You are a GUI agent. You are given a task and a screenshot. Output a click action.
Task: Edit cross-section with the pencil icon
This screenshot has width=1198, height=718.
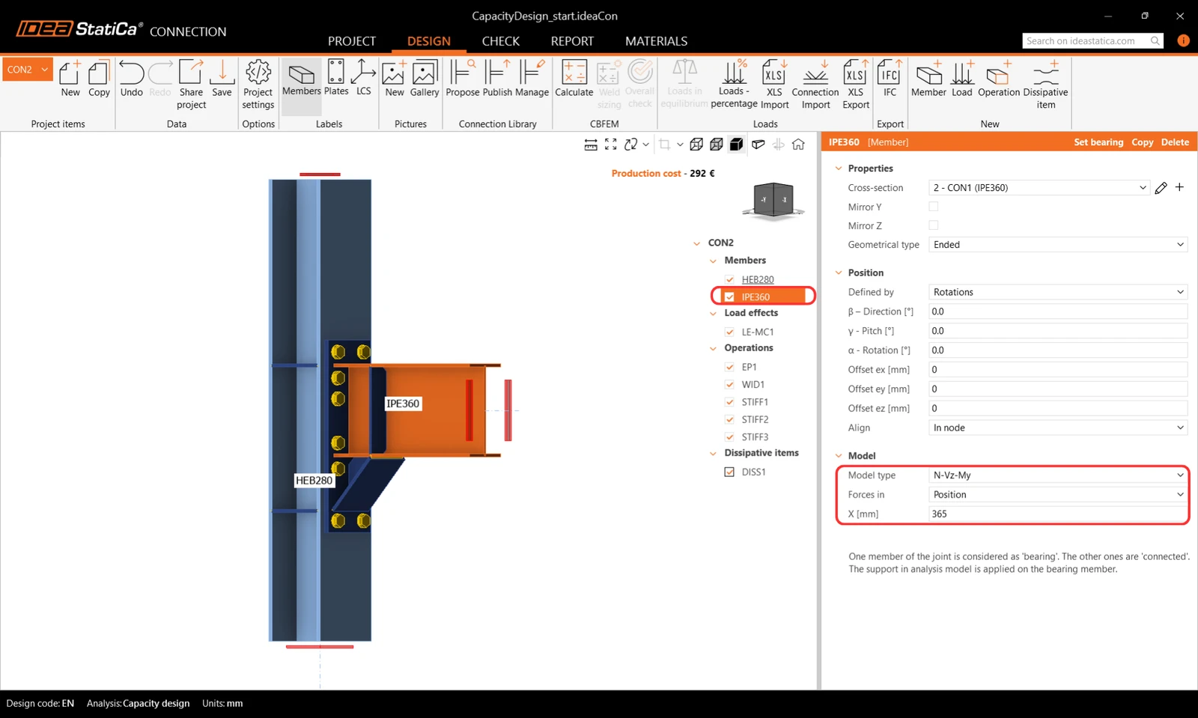click(x=1161, y=188)
